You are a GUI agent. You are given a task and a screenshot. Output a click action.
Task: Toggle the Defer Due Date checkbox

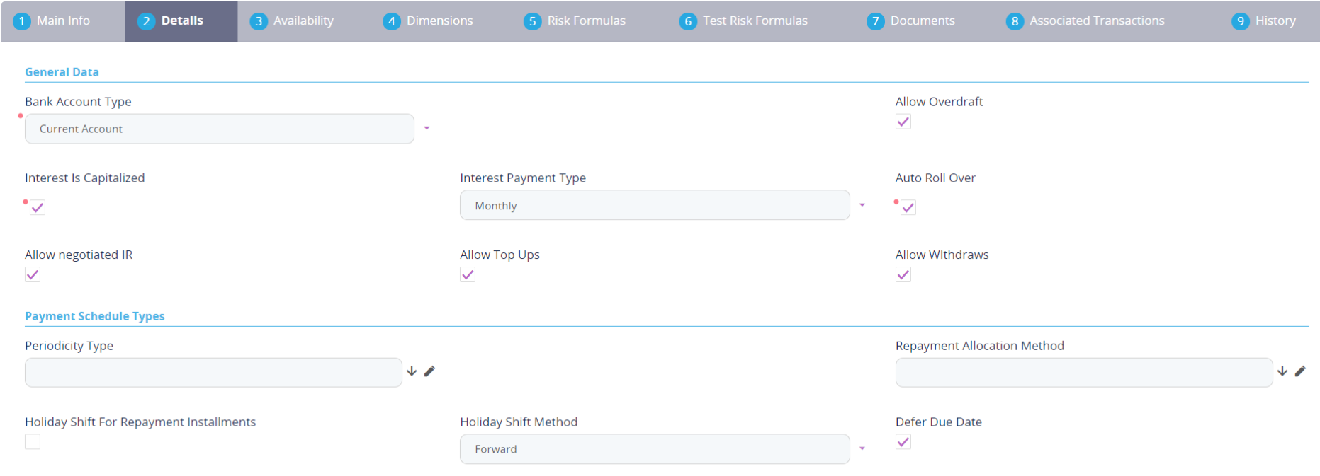(903, 442)
